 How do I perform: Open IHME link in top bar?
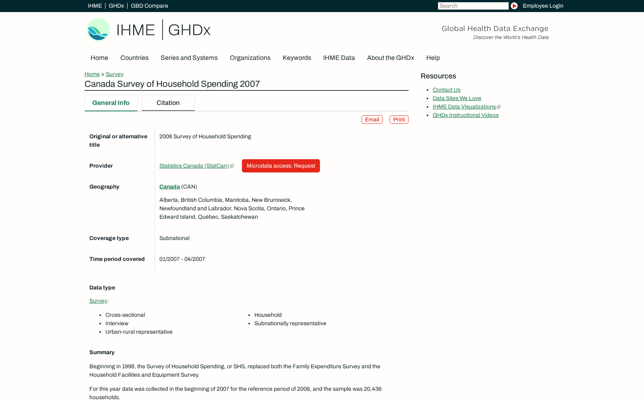[95, 6]
